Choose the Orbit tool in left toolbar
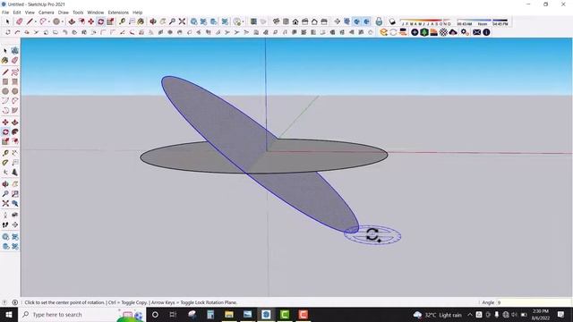573x322 pixels. coord(5,184)
